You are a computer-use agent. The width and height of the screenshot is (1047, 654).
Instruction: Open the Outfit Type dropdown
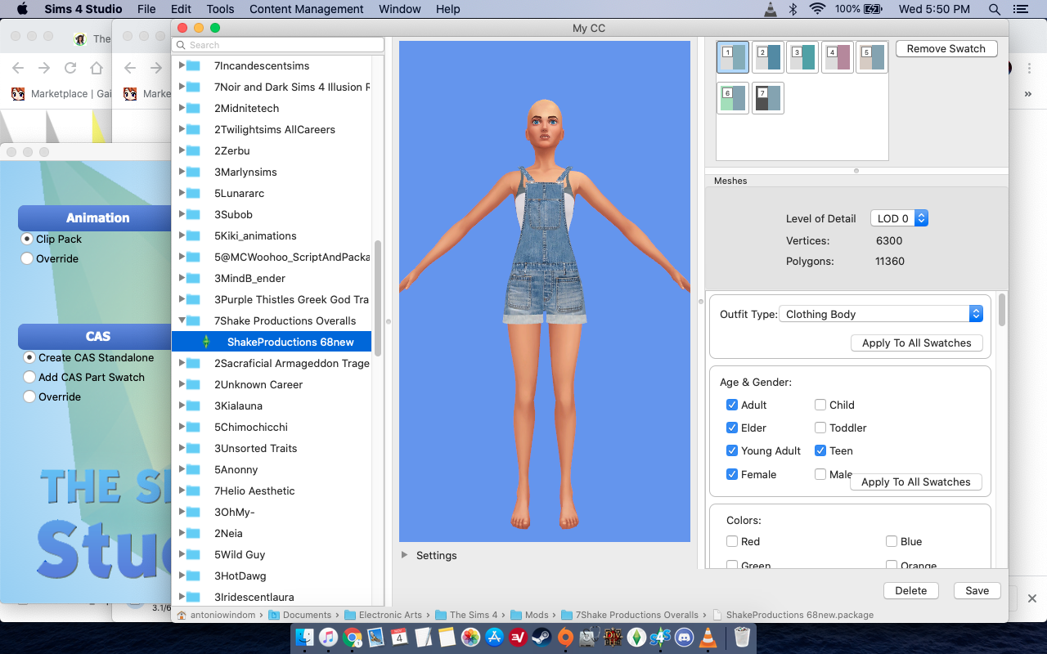882,314
